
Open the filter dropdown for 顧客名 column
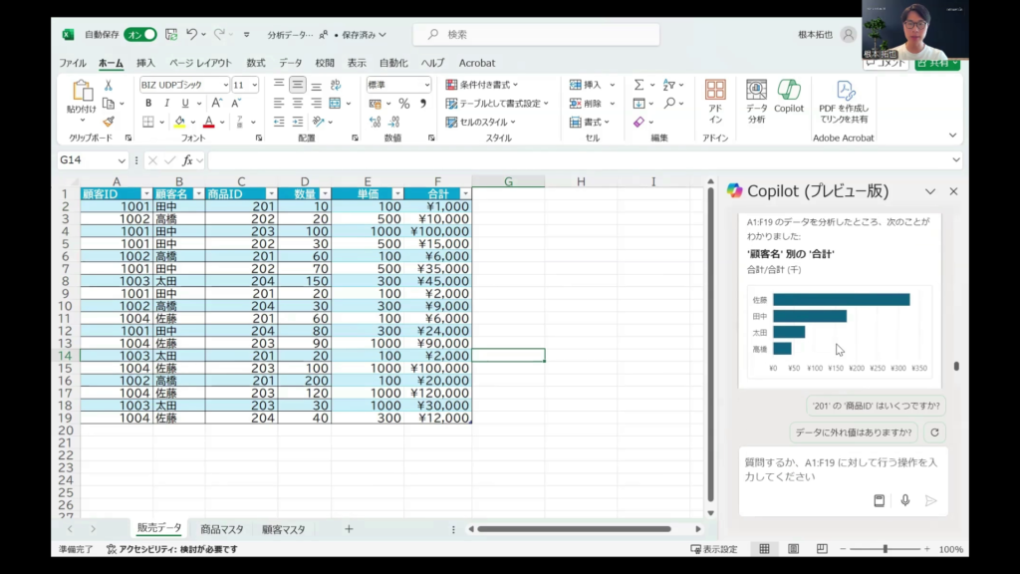click(197, 194)
